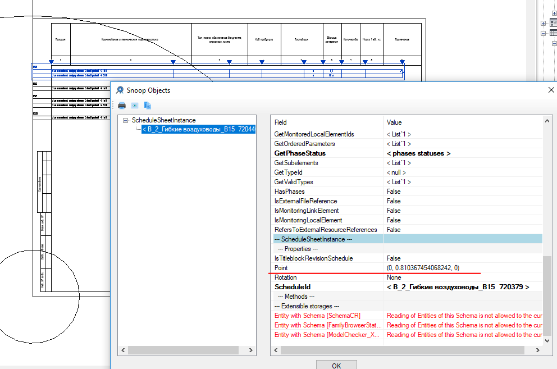Select the IsTitleblockRevisionSchedule field row
This screenshot has height=369, width=557.
[x=408, y=258]
